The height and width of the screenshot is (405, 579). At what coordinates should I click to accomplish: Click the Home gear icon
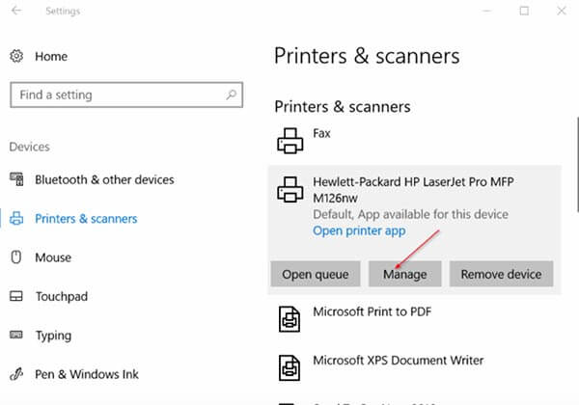click(16, 56)
